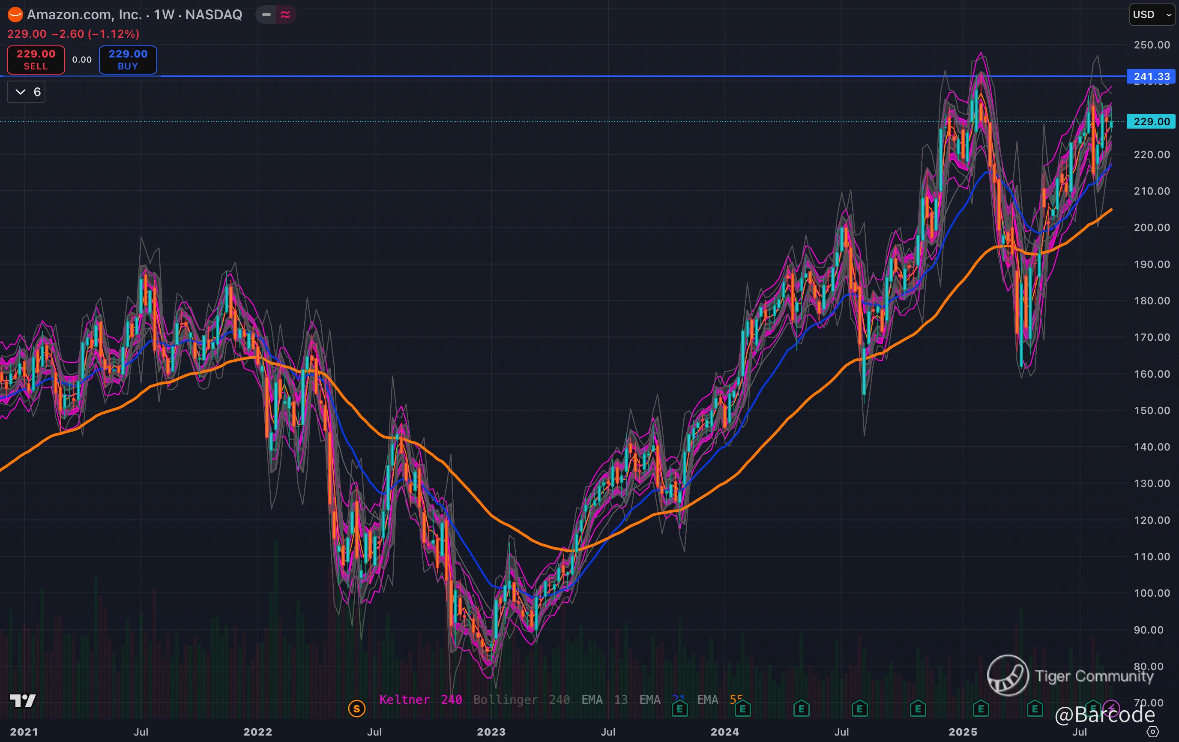Open the first earnings E marker before 2024

[679, 708]
